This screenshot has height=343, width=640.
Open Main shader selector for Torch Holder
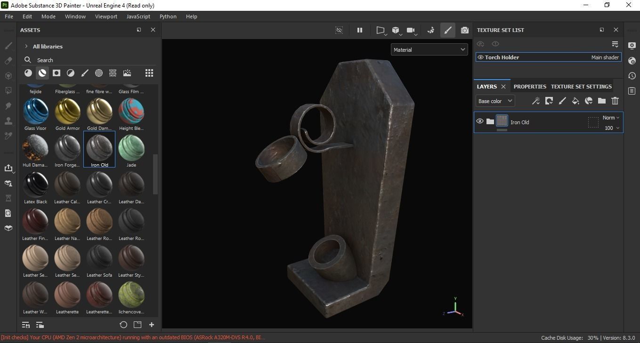coord(605,57)
